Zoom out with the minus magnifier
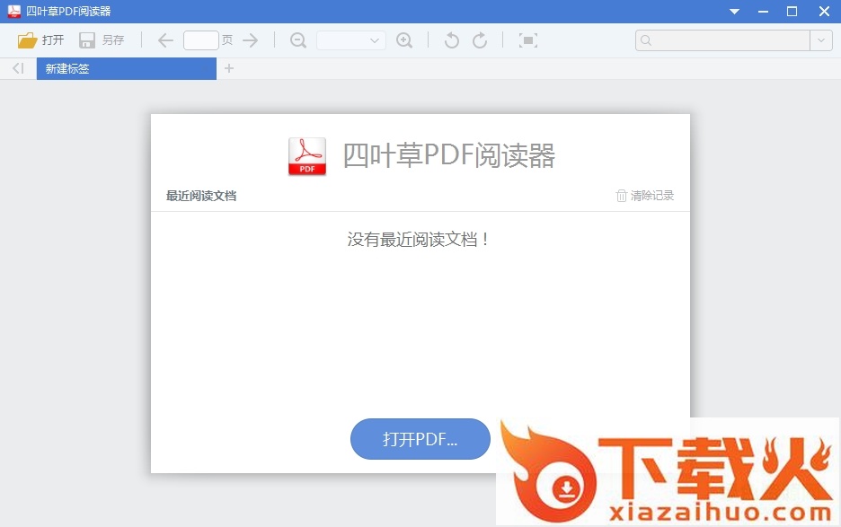 pyautogui.click(x=298, y=40)
